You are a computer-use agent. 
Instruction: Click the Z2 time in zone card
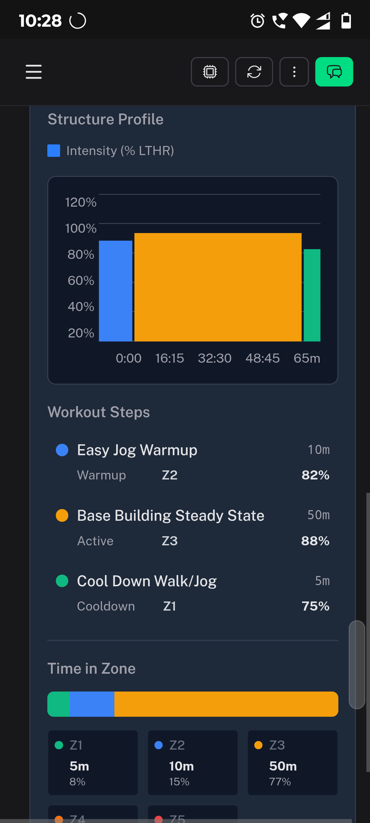point(193,762)
